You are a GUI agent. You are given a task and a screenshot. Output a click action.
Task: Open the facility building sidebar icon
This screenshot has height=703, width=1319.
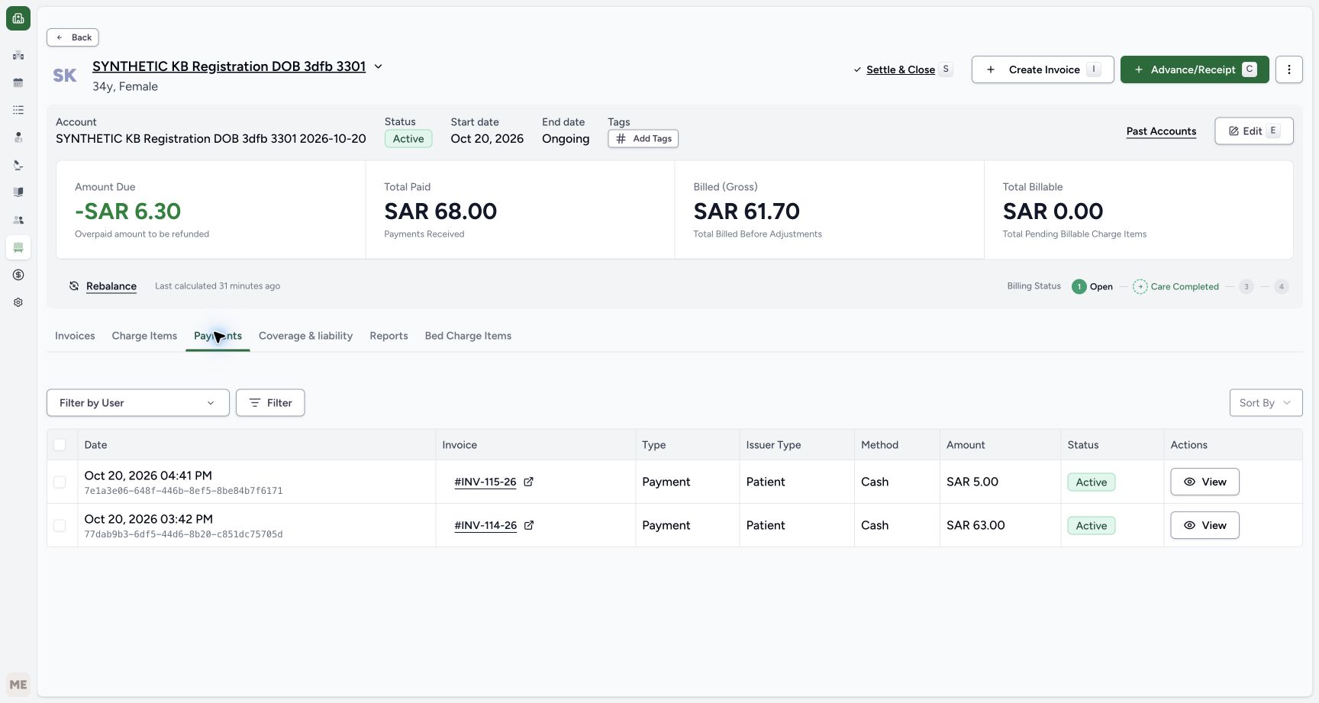18,55
